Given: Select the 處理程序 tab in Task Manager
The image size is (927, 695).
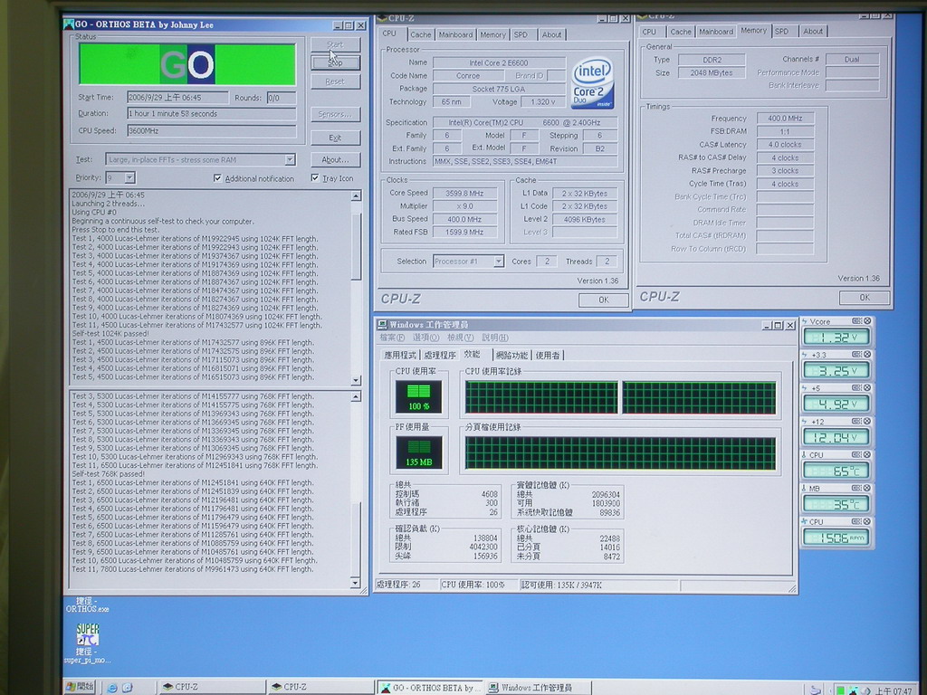Looking at the screenshot, I should pyautogui.click(x=441, y=356).
